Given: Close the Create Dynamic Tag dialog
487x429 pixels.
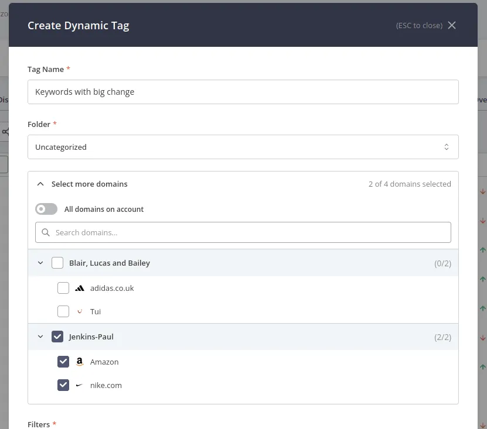Looking at the screenshot, I should 452,25.
